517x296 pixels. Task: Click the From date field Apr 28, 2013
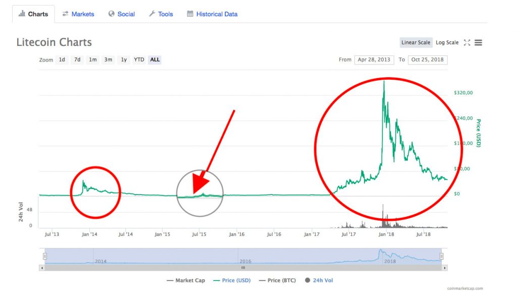click(x=374, y=60)
